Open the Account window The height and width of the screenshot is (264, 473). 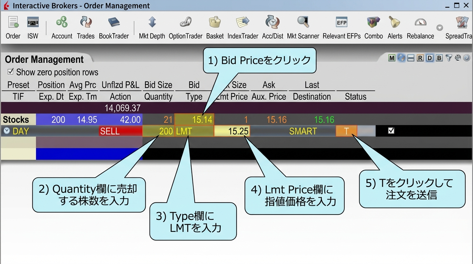pyautogui.click(x=62, y=28)
